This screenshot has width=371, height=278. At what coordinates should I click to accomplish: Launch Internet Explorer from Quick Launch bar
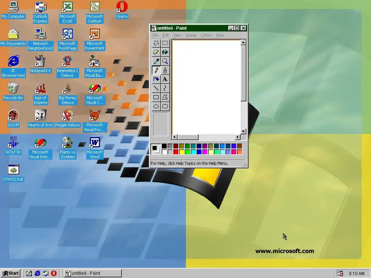pyautogui.click(x=37, y=273)
